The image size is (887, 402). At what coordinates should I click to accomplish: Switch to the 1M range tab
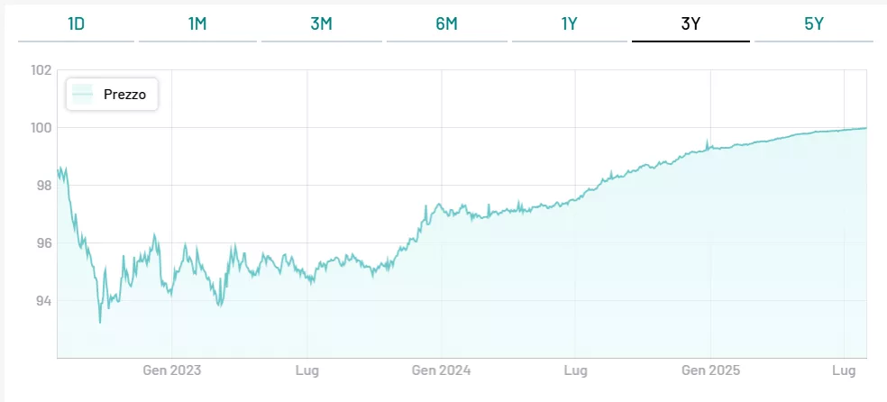[197, 24]
